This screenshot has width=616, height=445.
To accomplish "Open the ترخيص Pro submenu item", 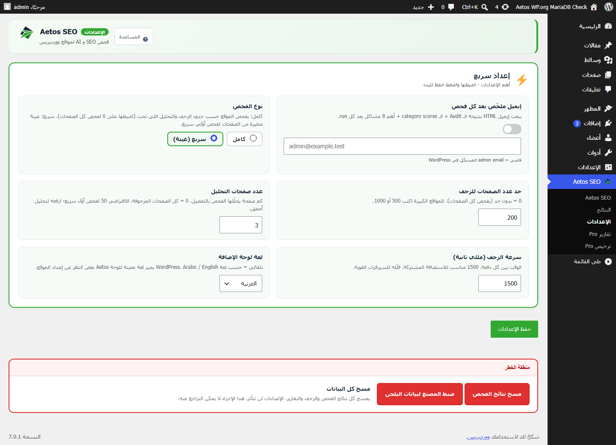I will 598,246.
